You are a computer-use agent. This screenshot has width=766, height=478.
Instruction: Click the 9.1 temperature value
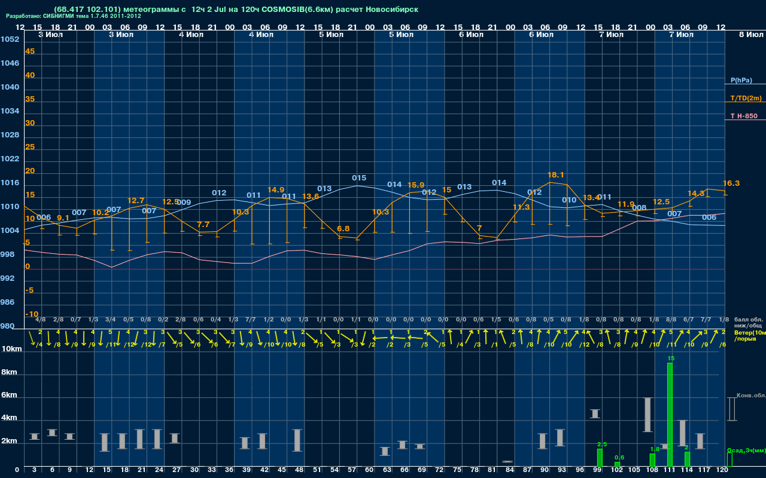coord(63,218)
